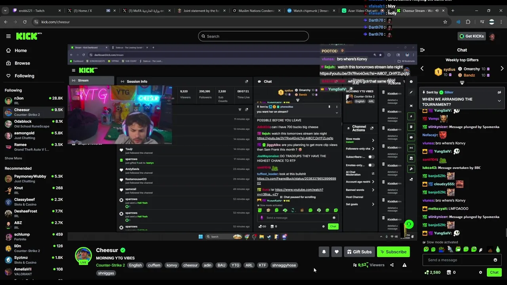Click the Subscribe button
This screenshot has height=285, width=507.
pos(393,252)
